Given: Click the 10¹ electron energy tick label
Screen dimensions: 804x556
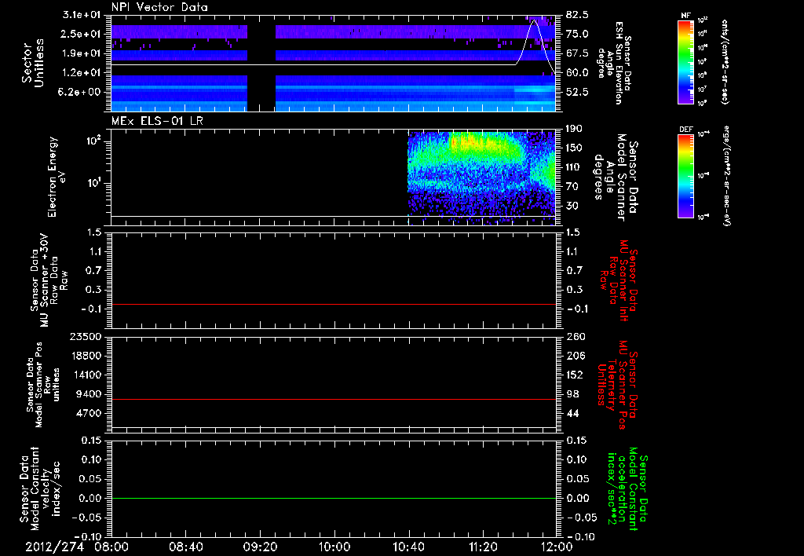Looking at the screenshot, I should coord(93,183).
